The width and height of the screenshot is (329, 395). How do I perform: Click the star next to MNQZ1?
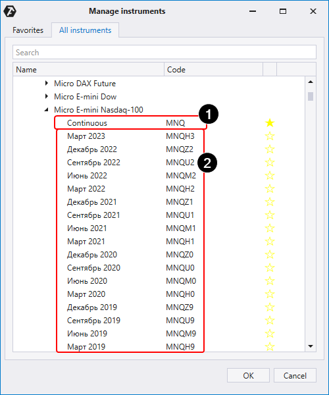[270, 202]
